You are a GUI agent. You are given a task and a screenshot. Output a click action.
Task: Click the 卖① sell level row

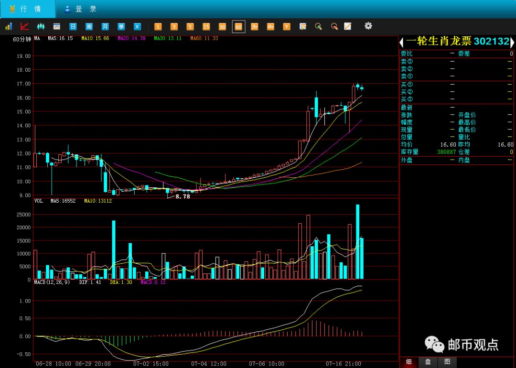click(456, 76)
